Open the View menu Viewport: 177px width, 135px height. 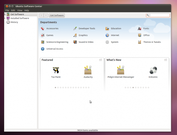tap(20, 10)
